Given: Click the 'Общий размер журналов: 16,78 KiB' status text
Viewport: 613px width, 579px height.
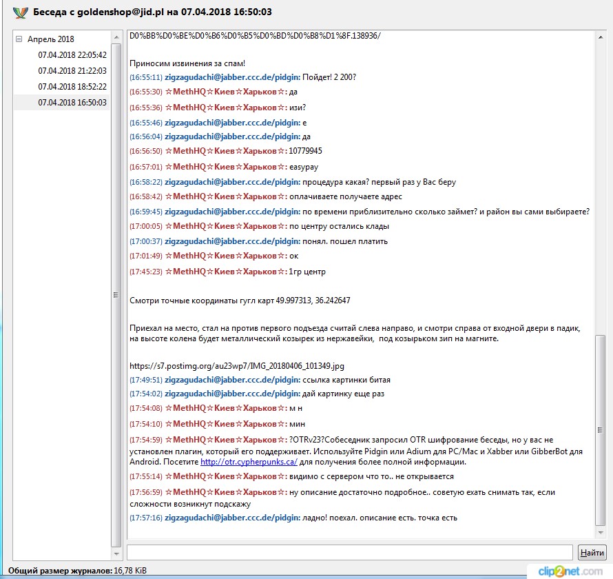Looking at the screenshot, I should tap(77, 571).
